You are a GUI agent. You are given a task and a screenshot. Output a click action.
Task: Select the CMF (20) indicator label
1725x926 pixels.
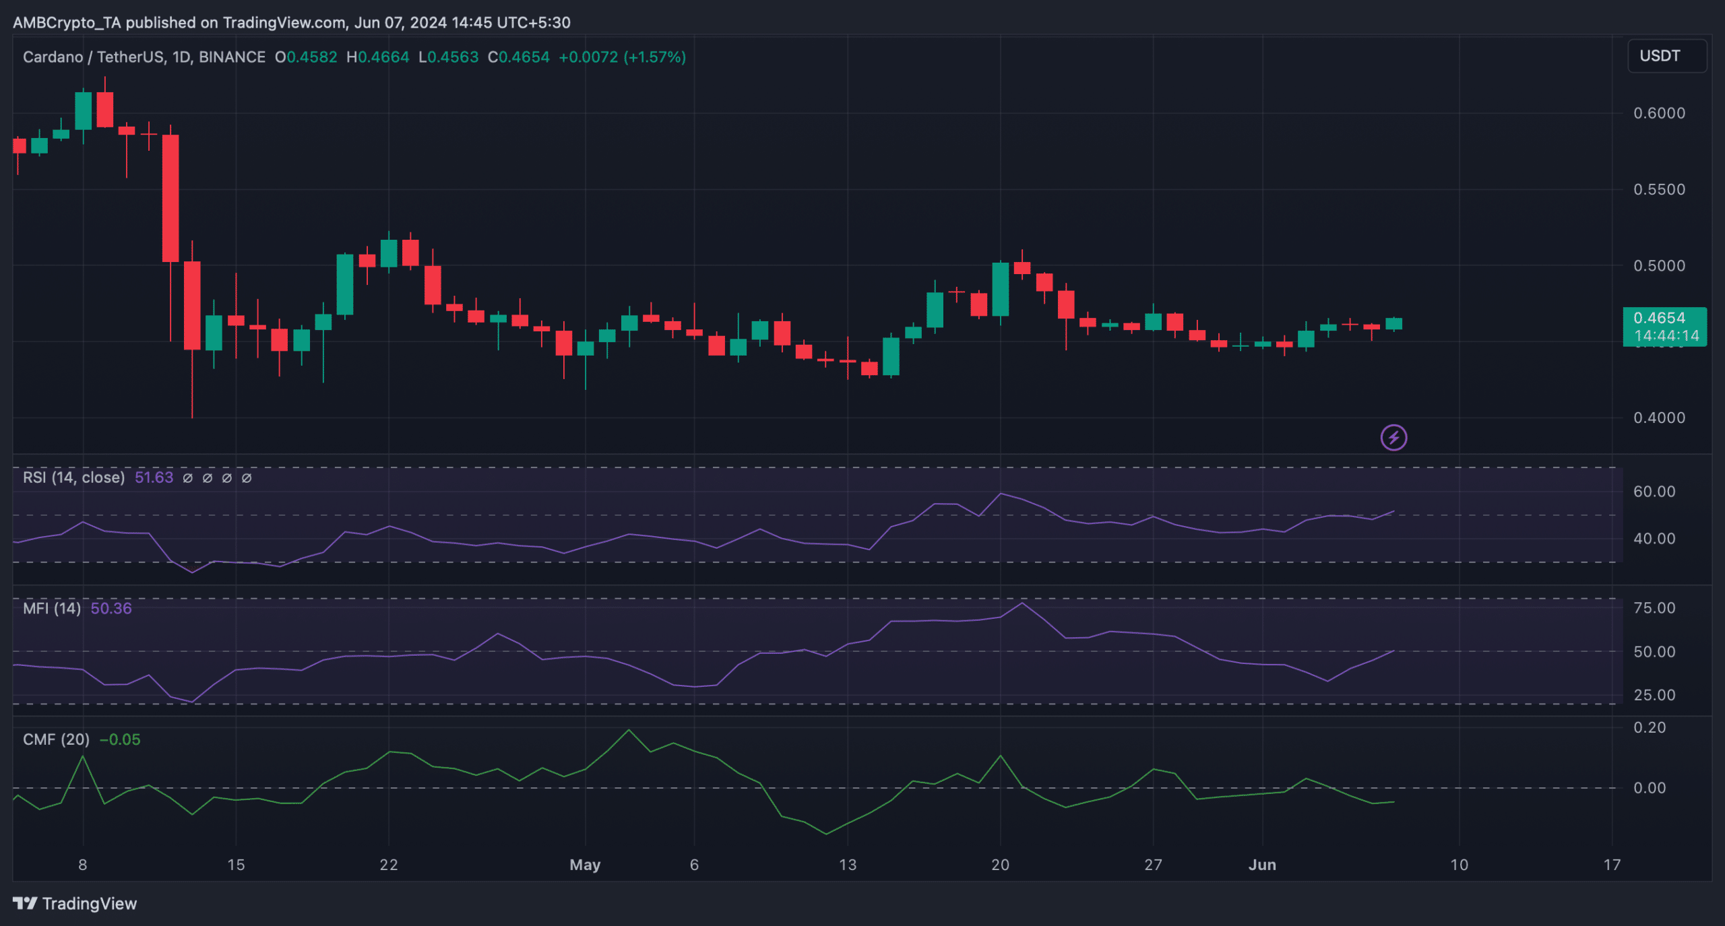[56, 739]
